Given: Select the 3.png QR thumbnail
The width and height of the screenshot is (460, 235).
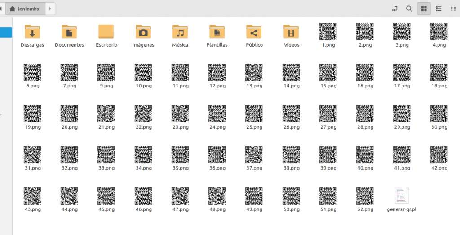Looking at the screenshot, I should [x=402, y=32].
